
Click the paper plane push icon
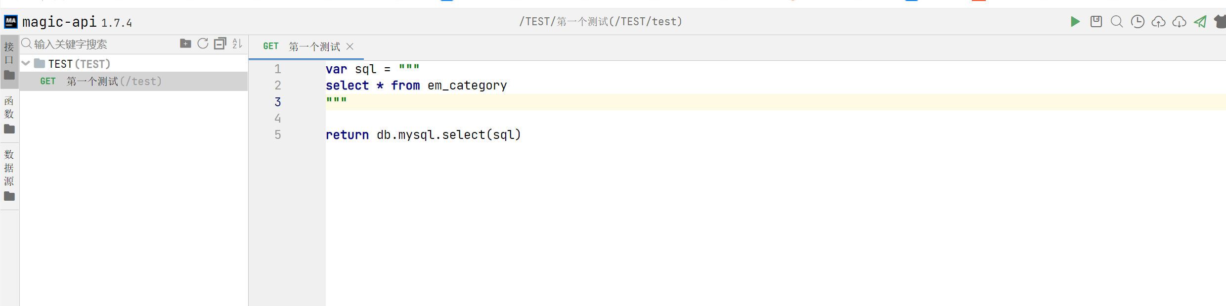pos(1200,22)
